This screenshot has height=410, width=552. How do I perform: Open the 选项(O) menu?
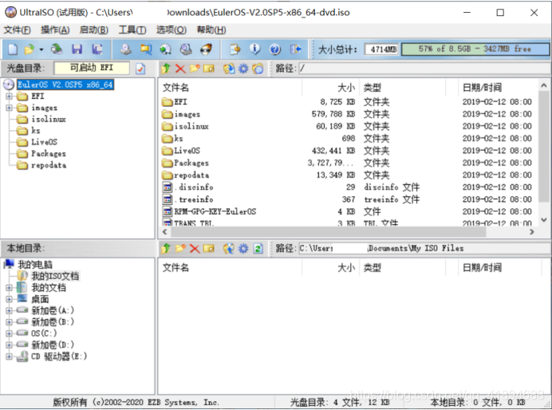[171, 30]
